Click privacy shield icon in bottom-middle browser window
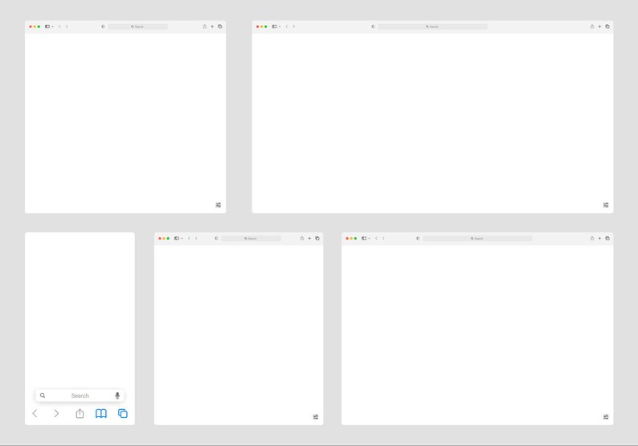Image resolution: width=638 pixels, height=446 pixels. [x=216, y=239]
